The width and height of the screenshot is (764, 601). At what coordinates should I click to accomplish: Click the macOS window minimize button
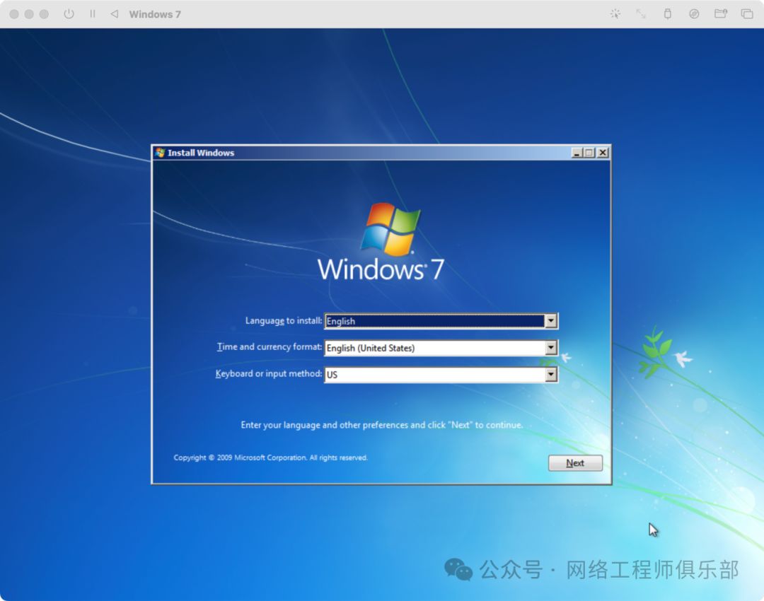(29, 14)
